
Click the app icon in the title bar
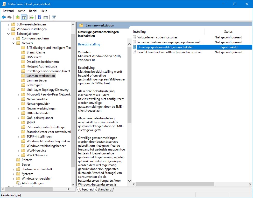[x=4, y=4]
